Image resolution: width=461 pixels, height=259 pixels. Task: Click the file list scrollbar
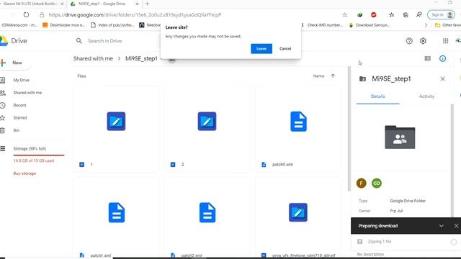tap(349, 129)
